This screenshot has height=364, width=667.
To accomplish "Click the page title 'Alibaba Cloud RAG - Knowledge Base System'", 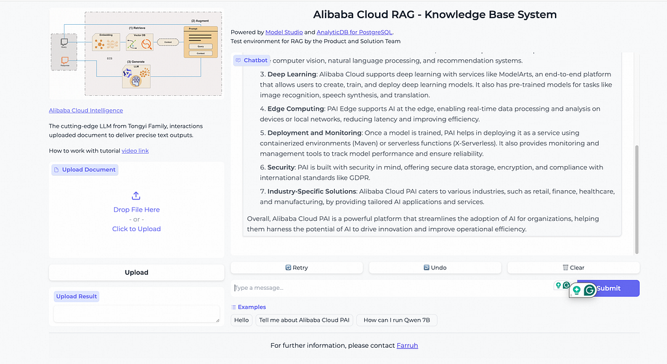I will coord(434,14).
